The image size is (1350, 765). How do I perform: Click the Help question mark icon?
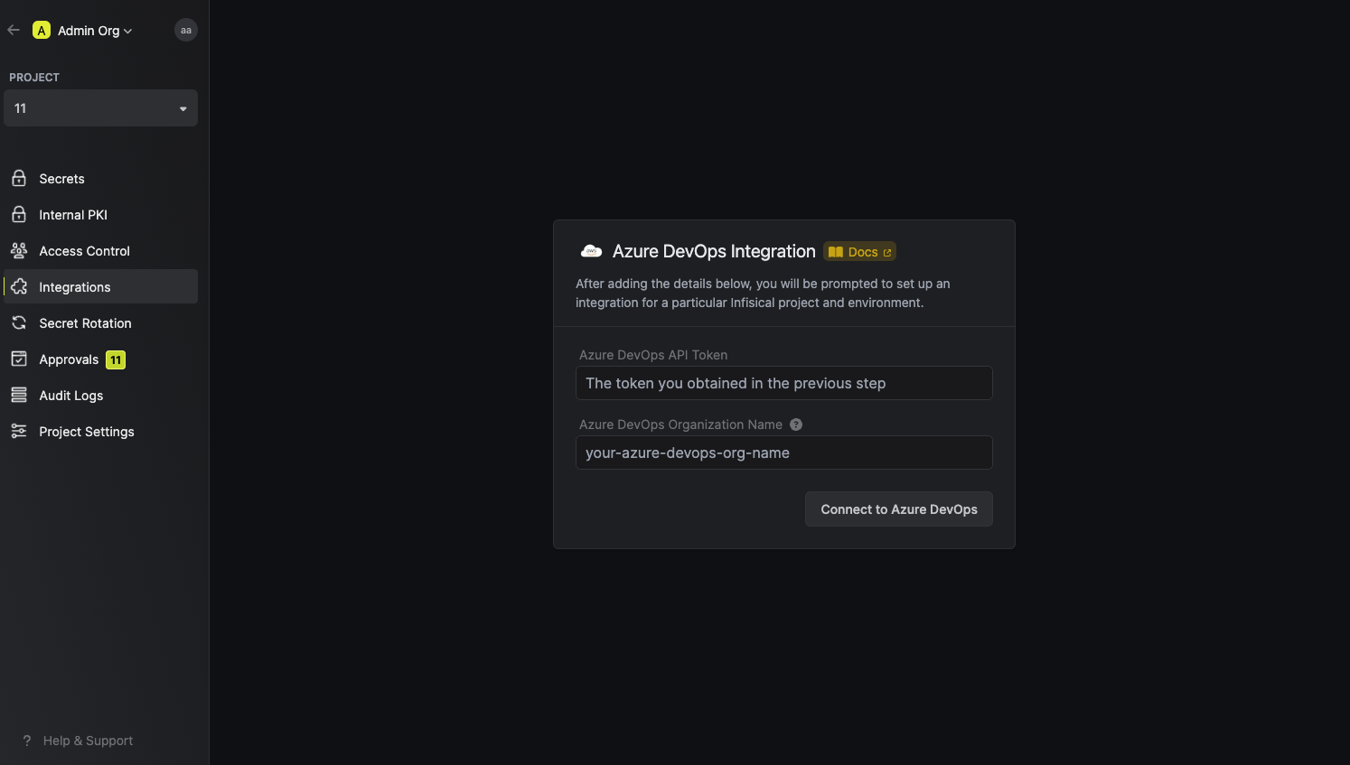[x=27, y=741]
